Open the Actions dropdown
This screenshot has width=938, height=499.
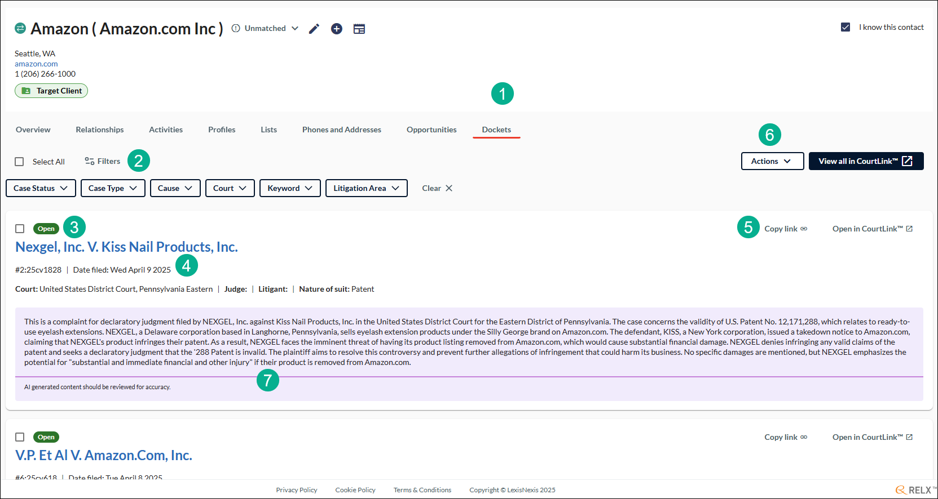[772, 161]
